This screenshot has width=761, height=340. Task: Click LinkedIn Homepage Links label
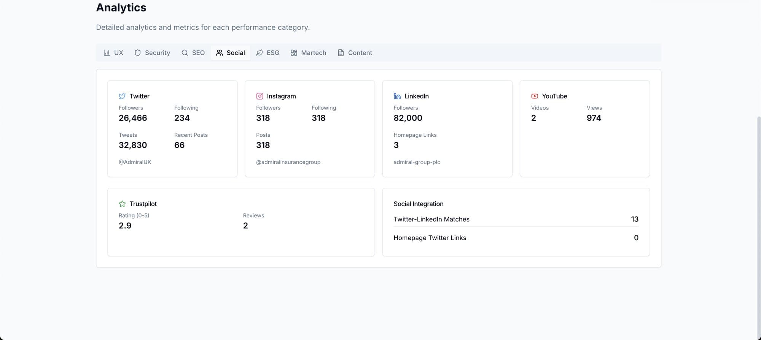tap(415, 135)
